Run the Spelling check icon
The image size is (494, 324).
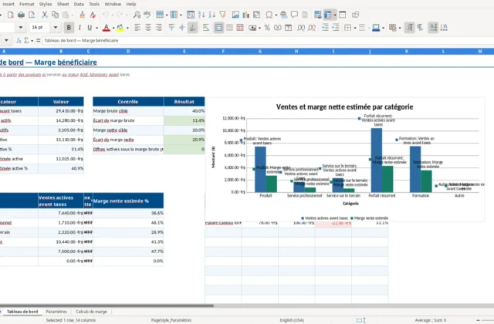pyautogui.click(x=147, y=15)
